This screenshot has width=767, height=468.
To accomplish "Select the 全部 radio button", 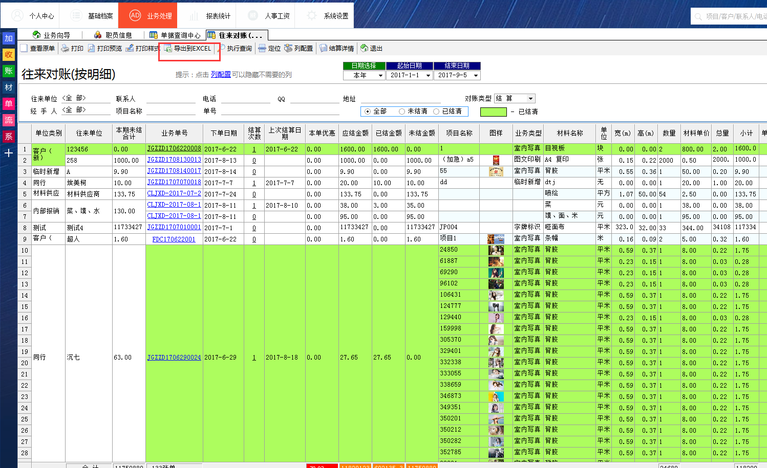I will (x=368, y=112).
